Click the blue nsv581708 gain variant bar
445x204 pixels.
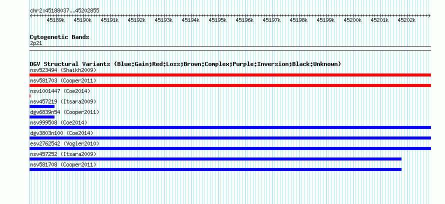(x=215, y=169)
